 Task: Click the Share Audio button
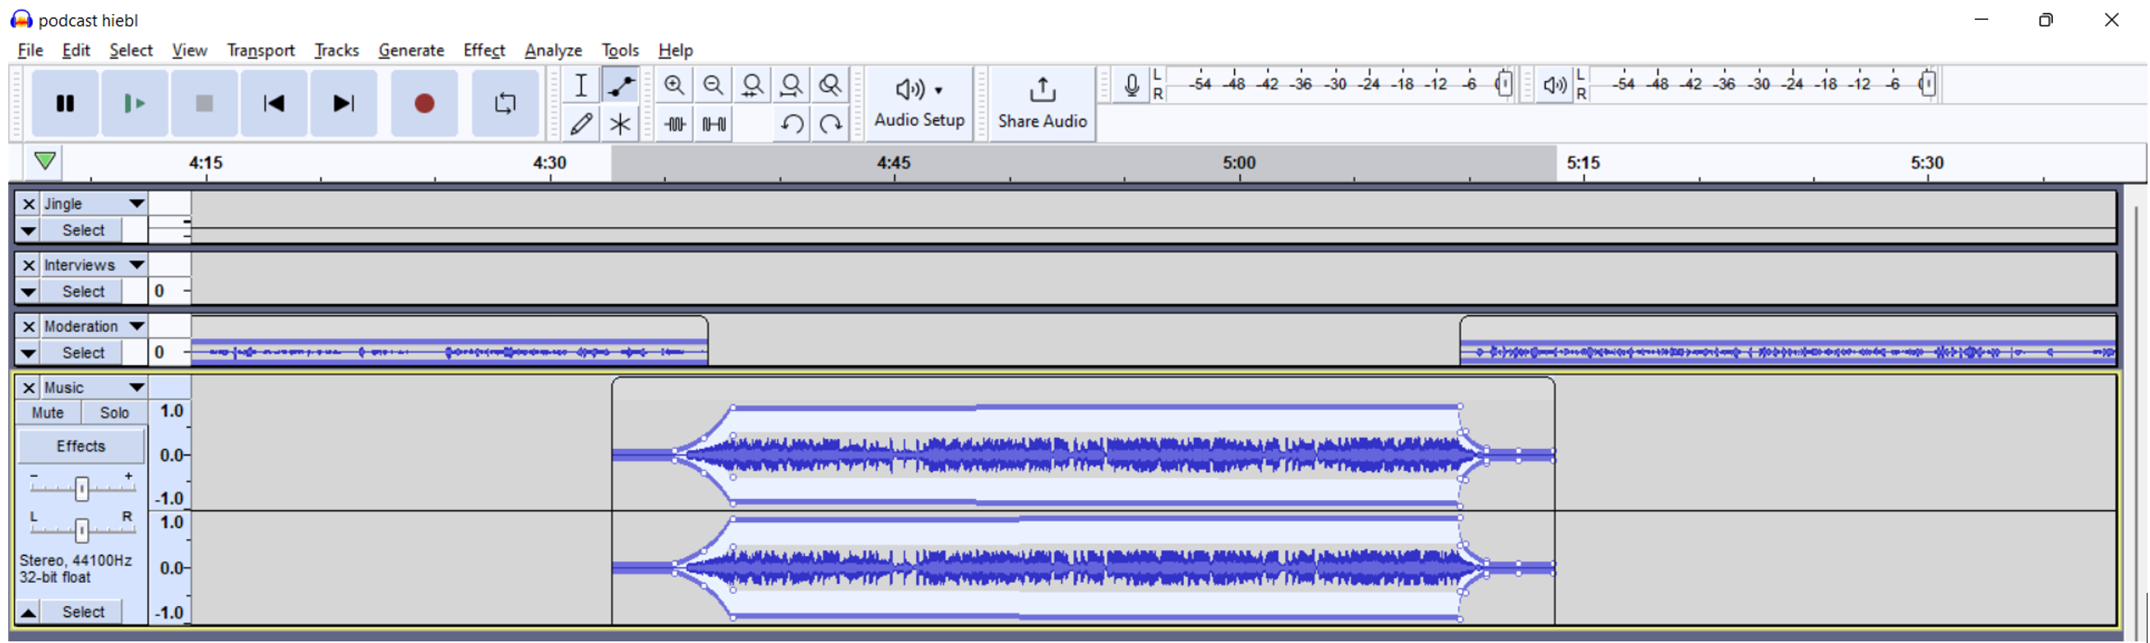click(x=1043, y=104)
